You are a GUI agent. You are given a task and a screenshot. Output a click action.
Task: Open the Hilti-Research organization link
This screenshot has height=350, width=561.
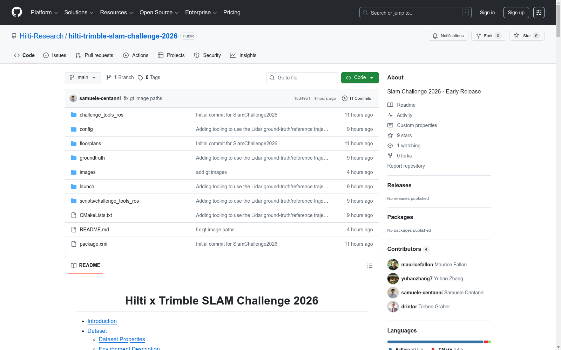pyautogui.click(x=42, y=36)
